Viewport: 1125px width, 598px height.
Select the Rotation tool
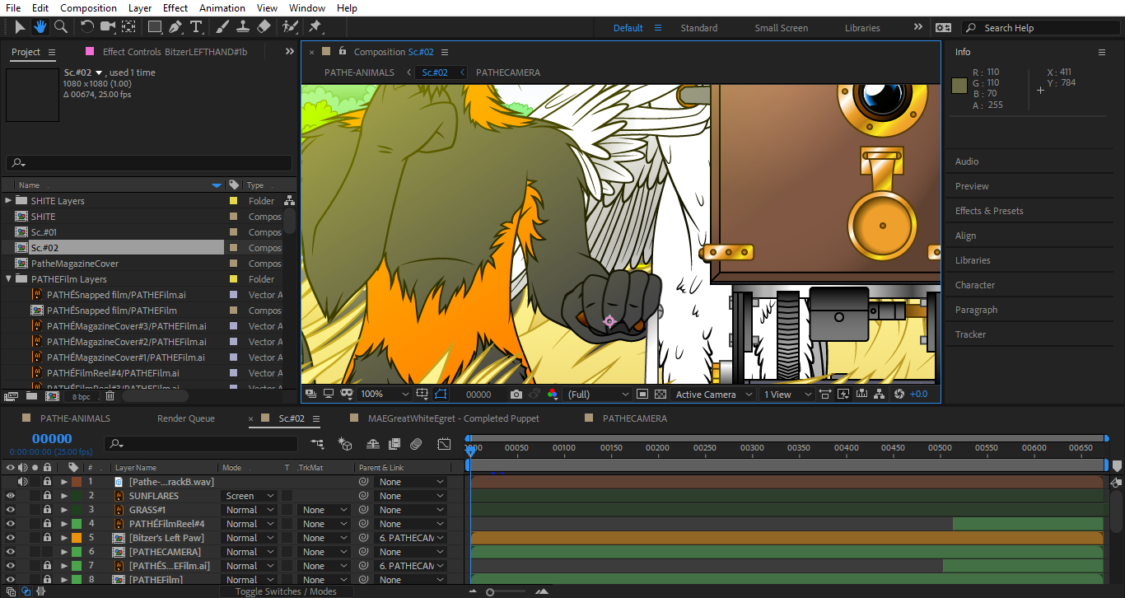pyautogui.click(x=87, y=27)
